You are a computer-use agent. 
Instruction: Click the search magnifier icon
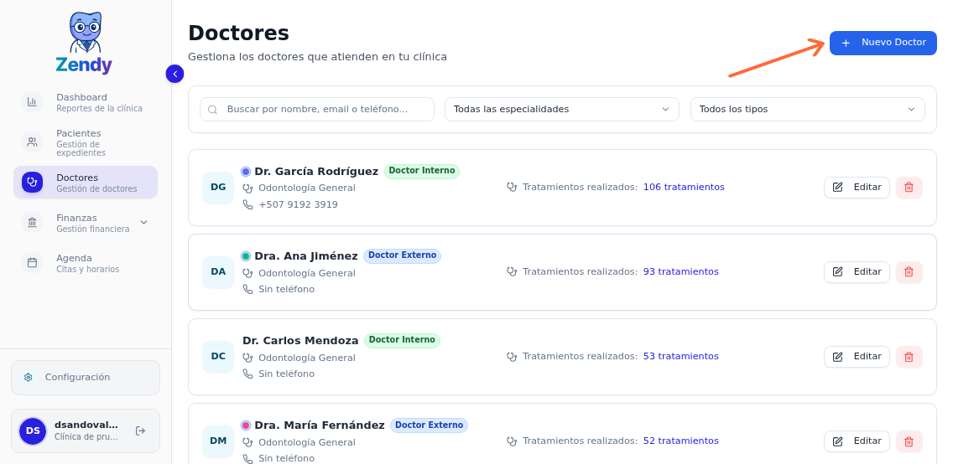point(213,110)
